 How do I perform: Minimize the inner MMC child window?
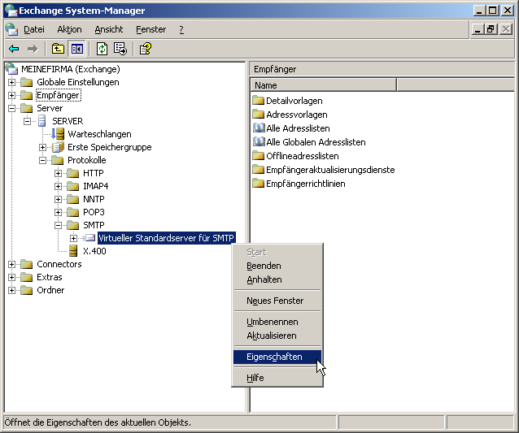pyautogui.click(x=478, y=29)
